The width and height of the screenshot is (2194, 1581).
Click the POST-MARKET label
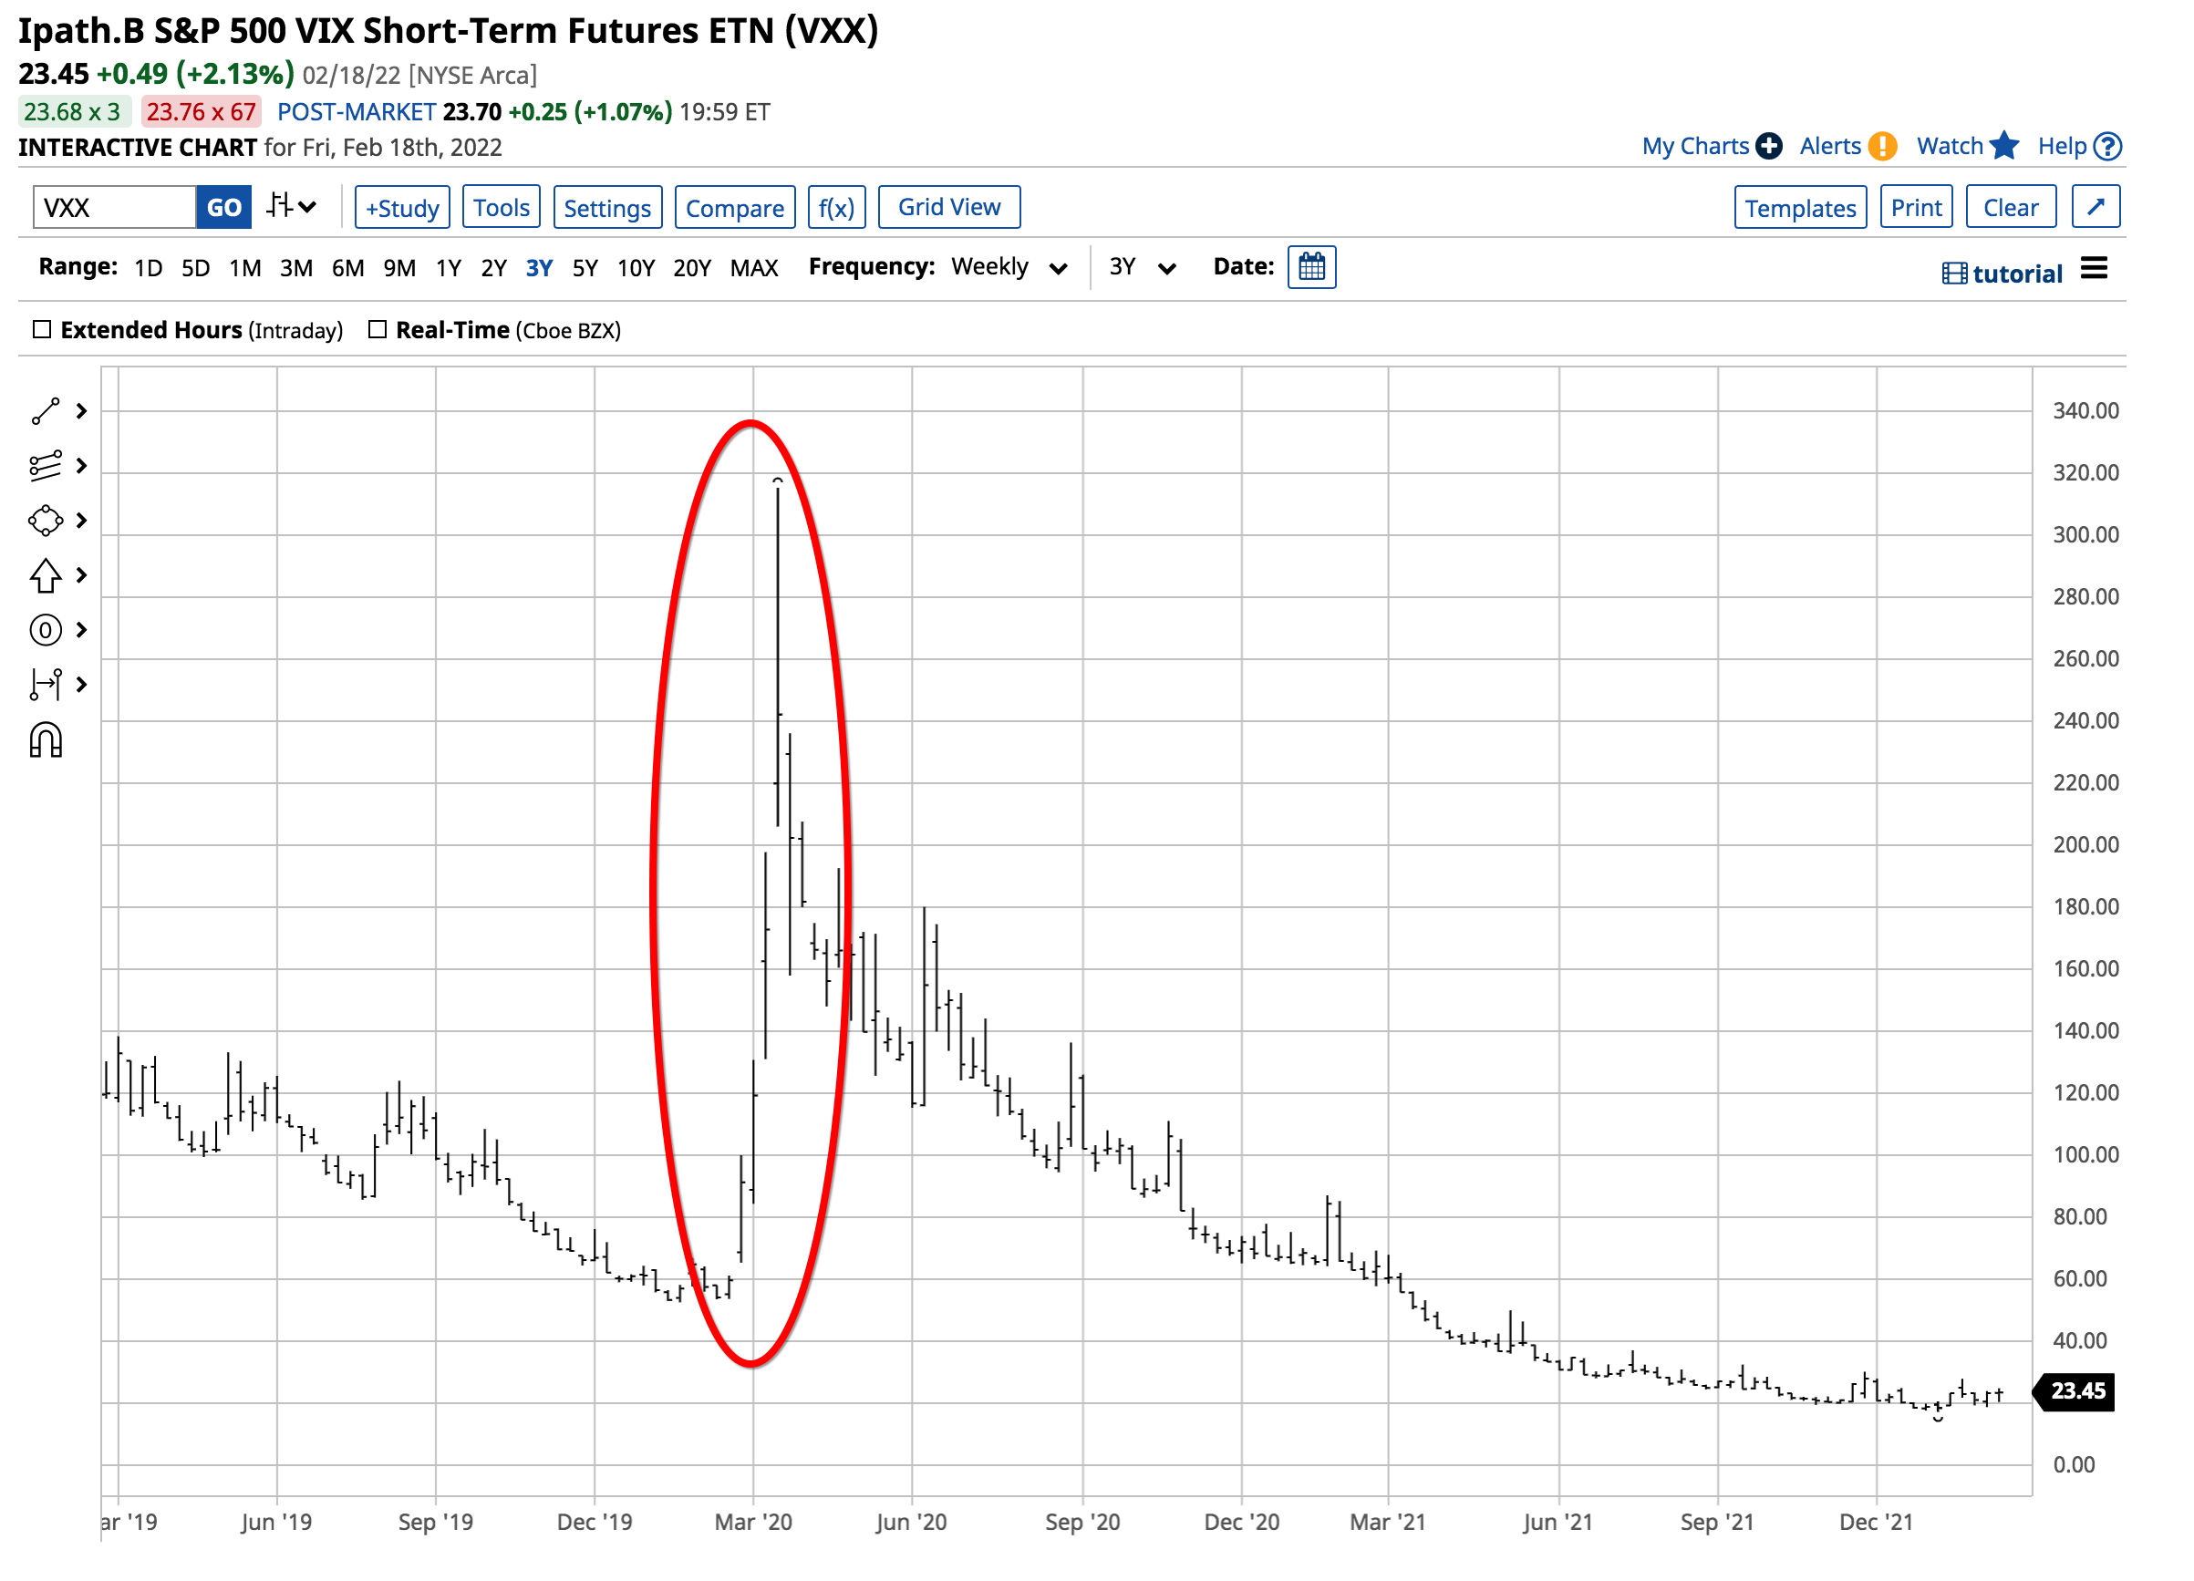(x=356, y=111)
